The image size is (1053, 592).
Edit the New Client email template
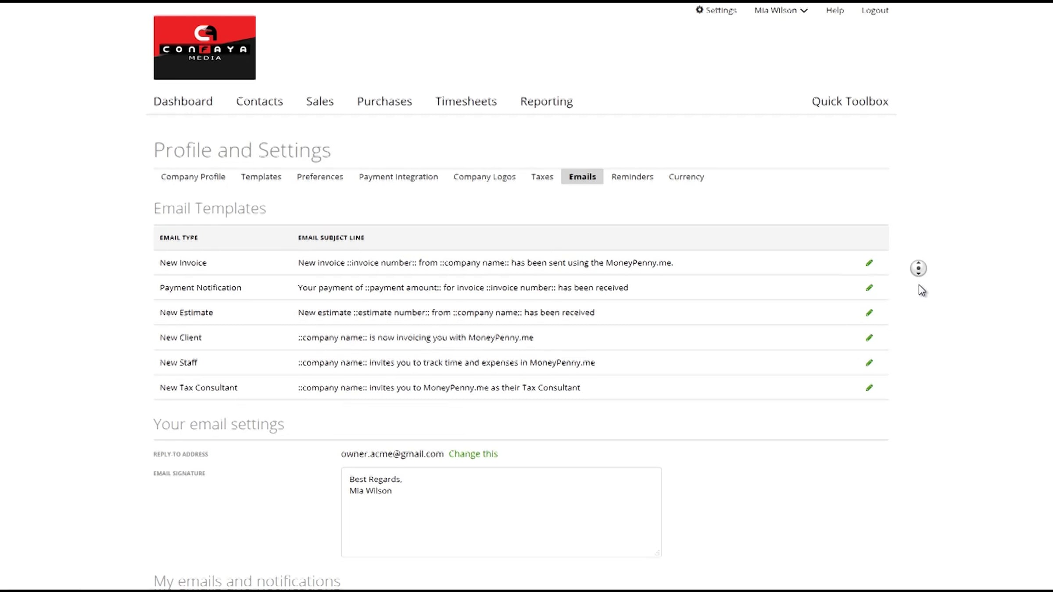click(869, 338)
